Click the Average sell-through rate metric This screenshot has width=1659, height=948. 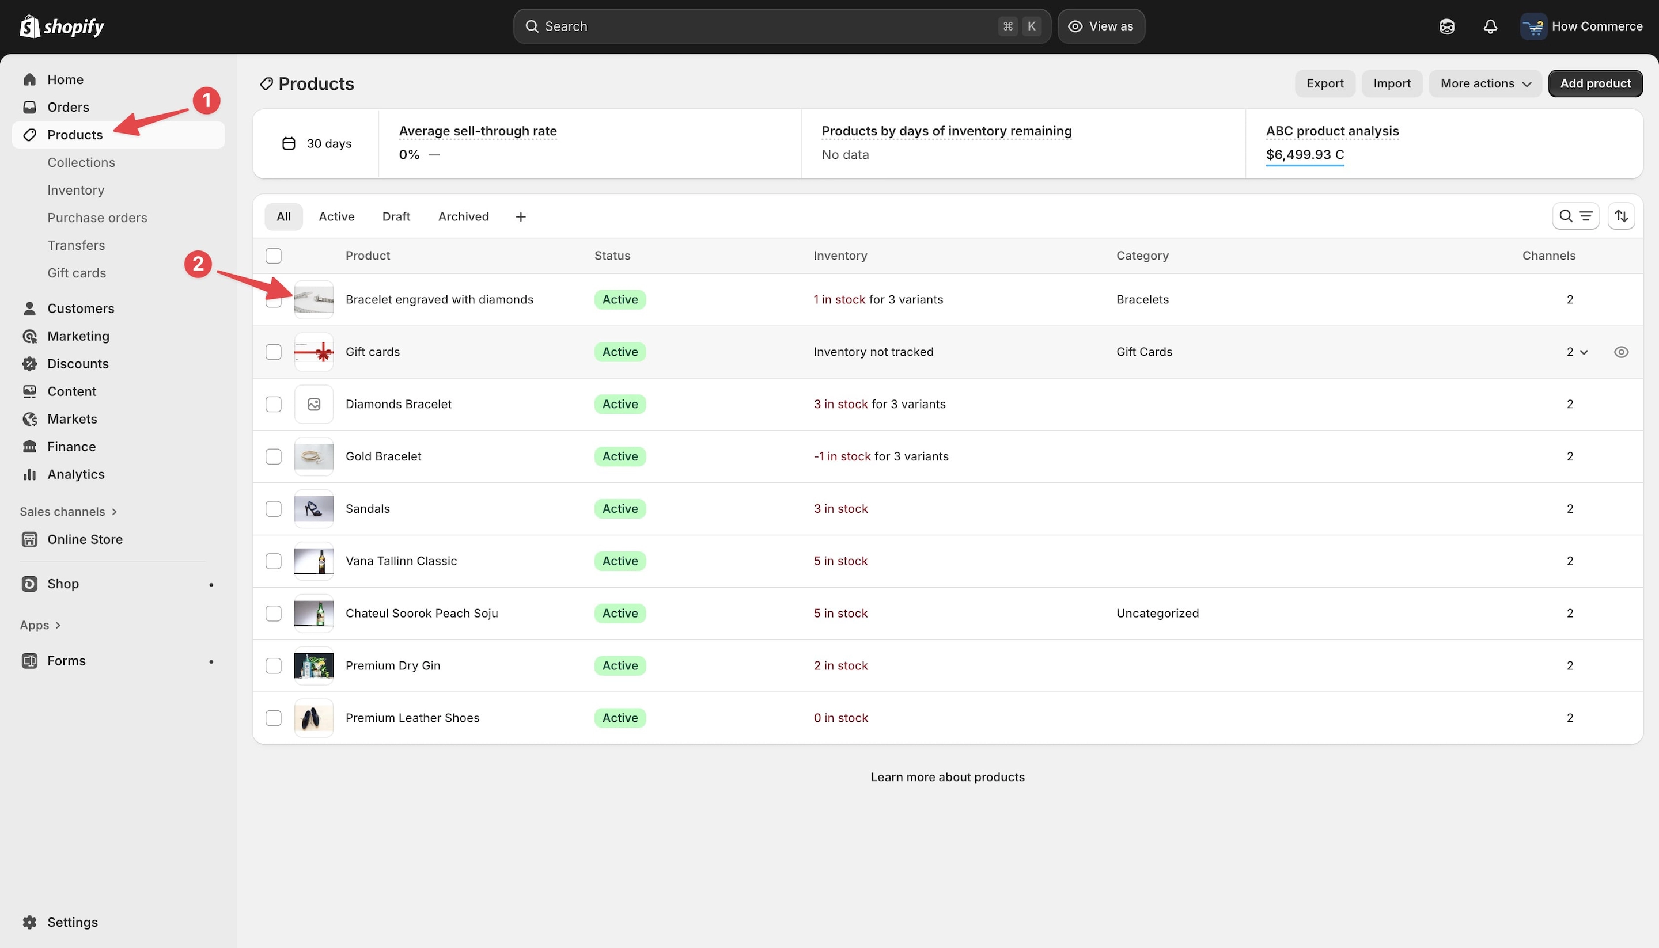click(x=478, y=131)
